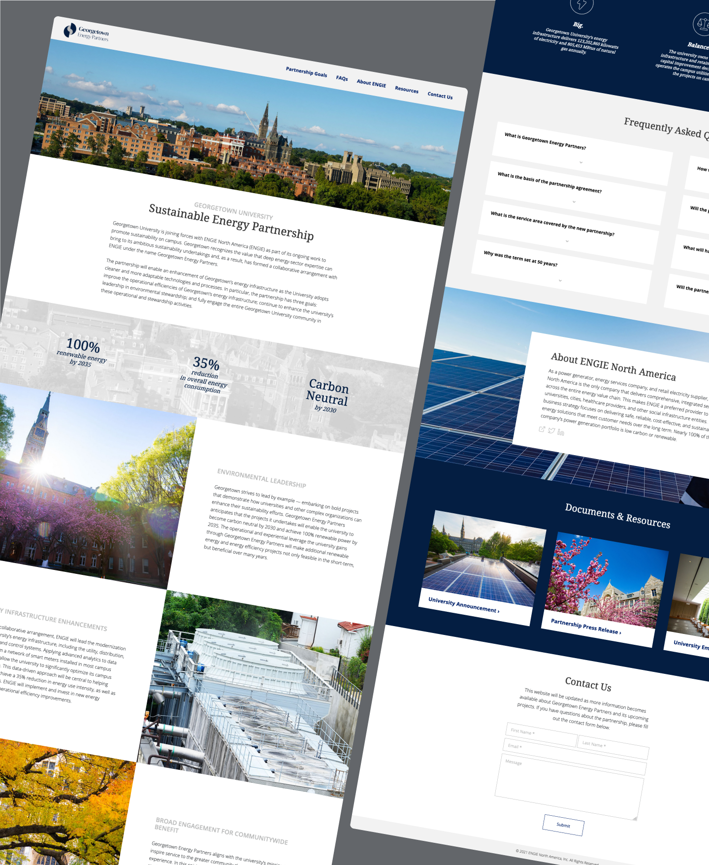The height and width of the screenshot is (865, 709).
Task: Click the '© 2021 ENGIE North America' footer text
Action: point(557,858)
